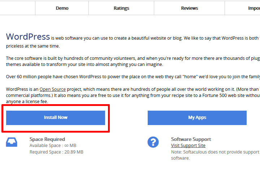
Task: Click the large WordPress title heading
Action: point(28,37)
